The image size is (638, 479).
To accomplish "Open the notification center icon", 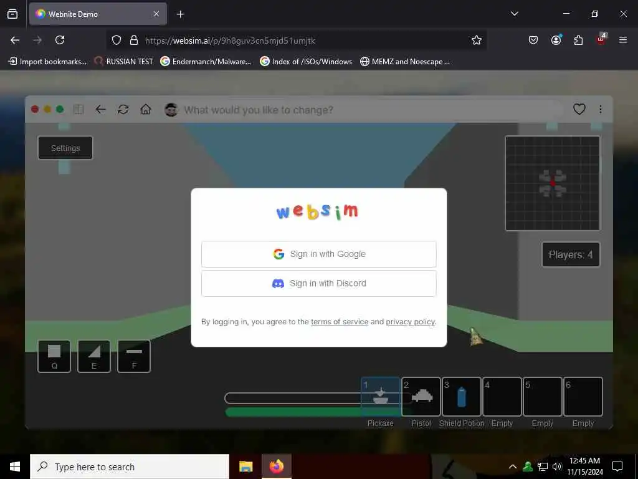I will tap(617, 467).
